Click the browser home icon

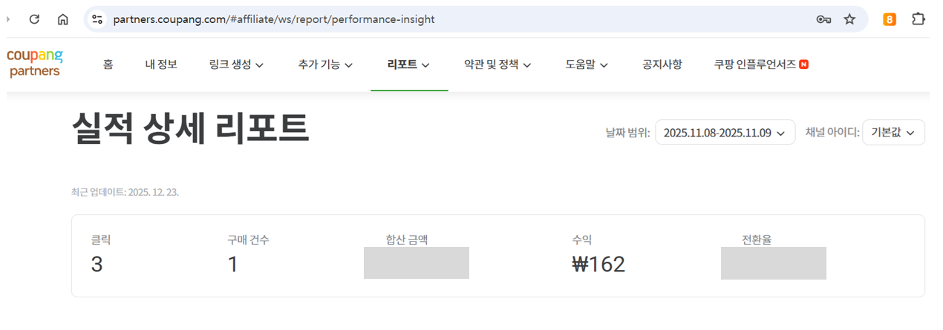click(x=63, y=19)
